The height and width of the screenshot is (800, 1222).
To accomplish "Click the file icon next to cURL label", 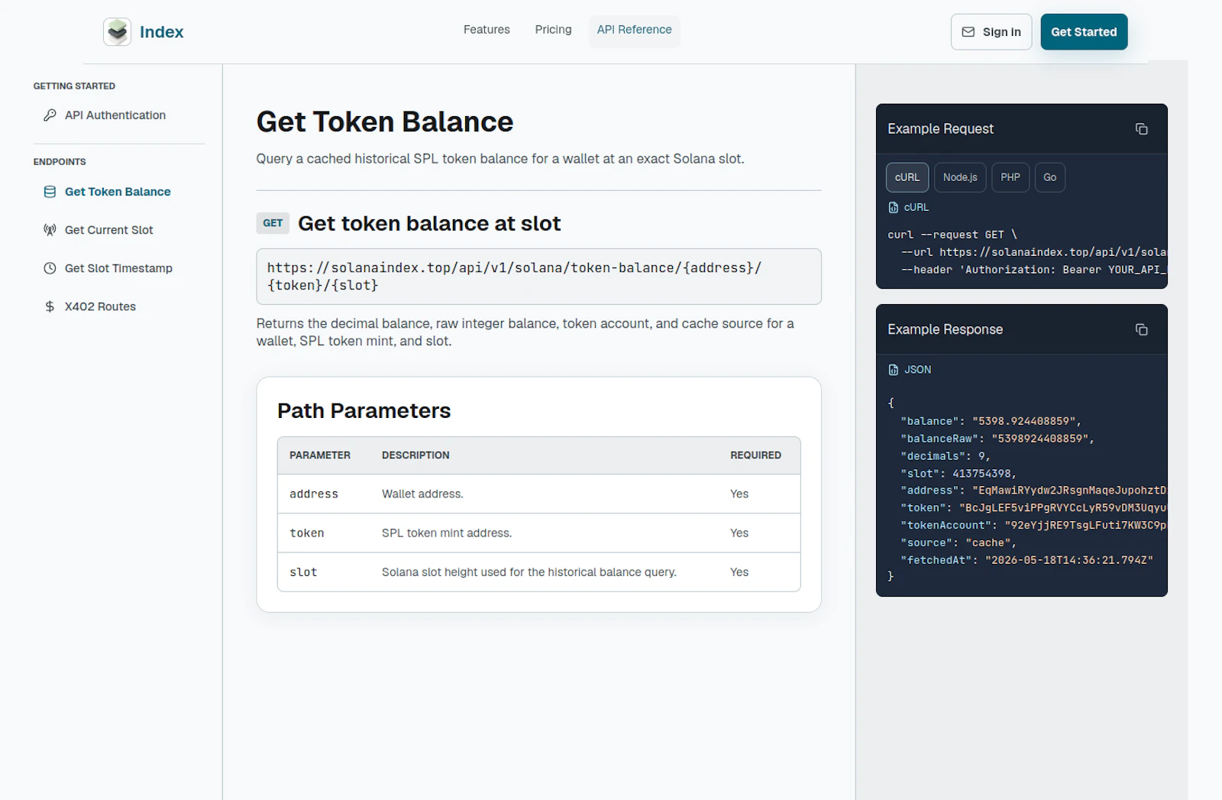I will tap(893, 208).
